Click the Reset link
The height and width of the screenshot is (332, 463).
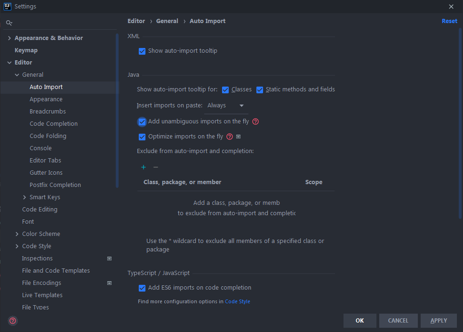point(449,21)
